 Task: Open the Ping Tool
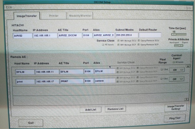[175, 118]
